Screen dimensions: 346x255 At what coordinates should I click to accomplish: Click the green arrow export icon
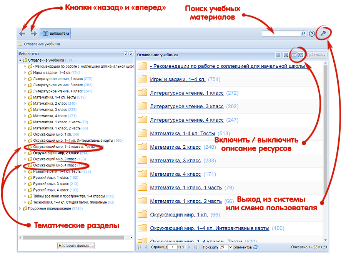278,55
